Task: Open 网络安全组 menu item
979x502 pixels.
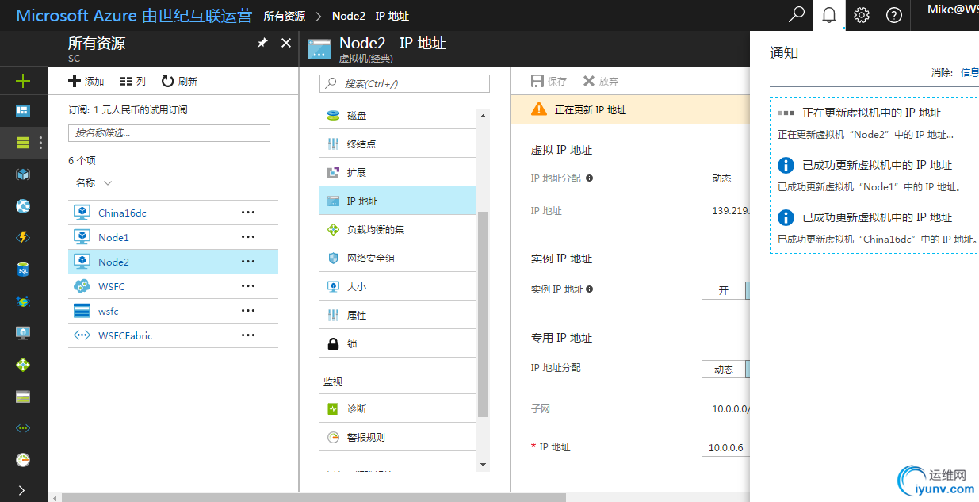Action: (398, 258)
